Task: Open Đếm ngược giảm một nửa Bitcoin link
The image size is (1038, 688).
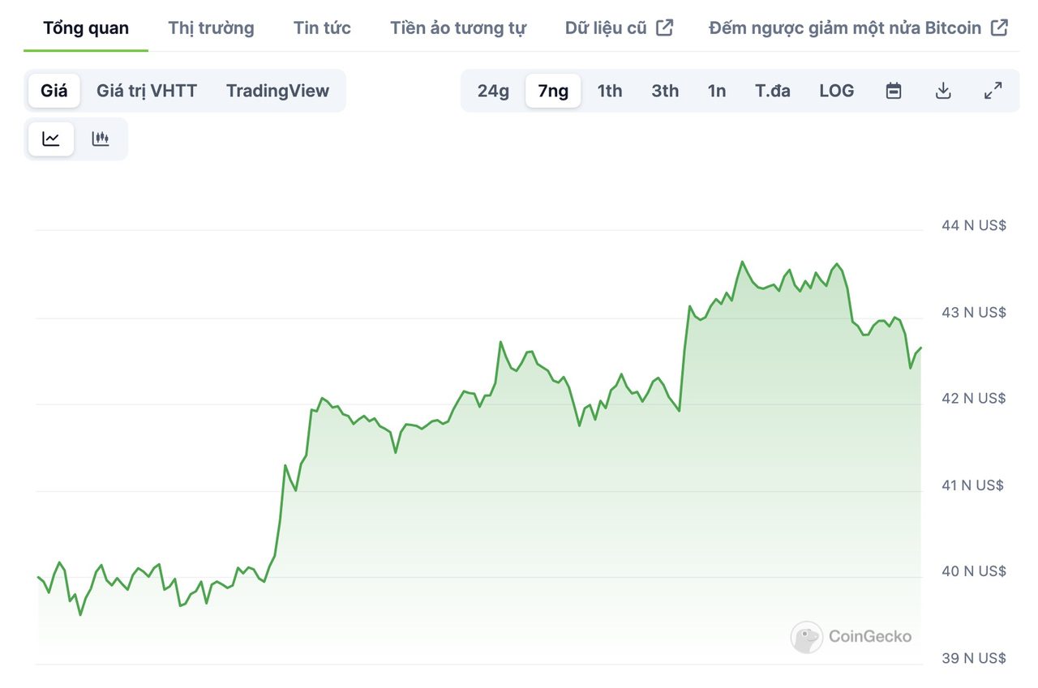Action: [x=859, y=28]
